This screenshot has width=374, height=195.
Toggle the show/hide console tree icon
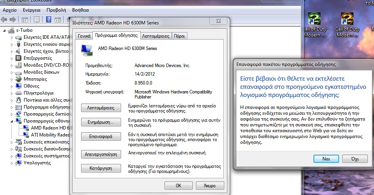[24, 20]
